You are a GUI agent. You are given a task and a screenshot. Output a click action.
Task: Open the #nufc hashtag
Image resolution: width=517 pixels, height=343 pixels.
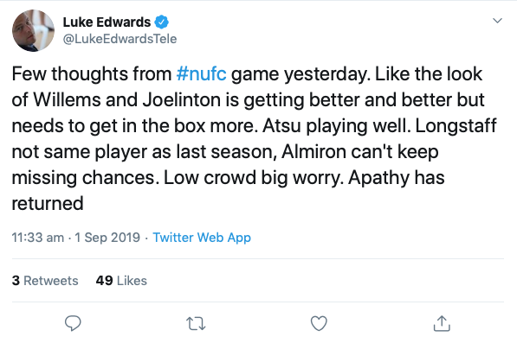[x=202, y=73]
